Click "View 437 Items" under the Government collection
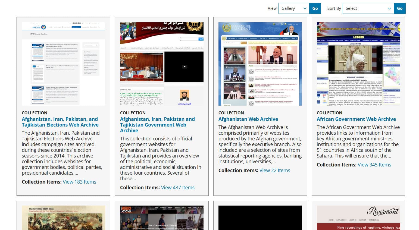419x230 pixels. (178, 187)
